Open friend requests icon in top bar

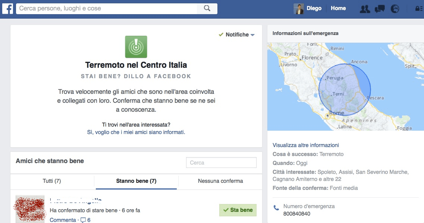365,9
